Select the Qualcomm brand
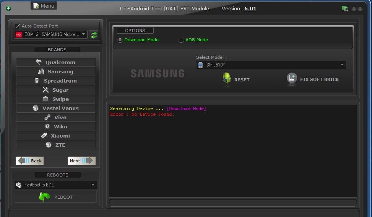372x217 pixels. [x=55, y=62]
